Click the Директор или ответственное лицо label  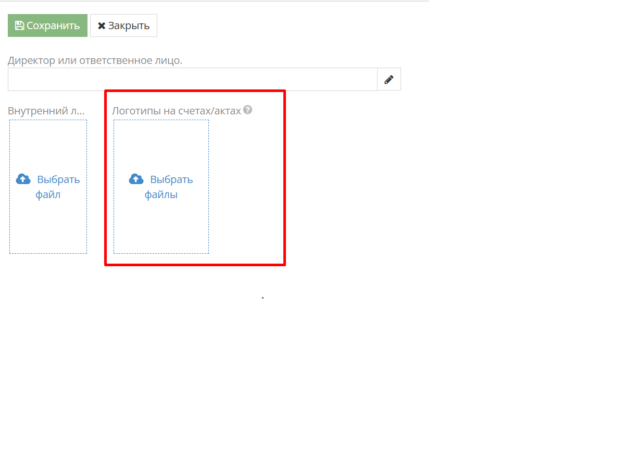[x=95, y=60]
